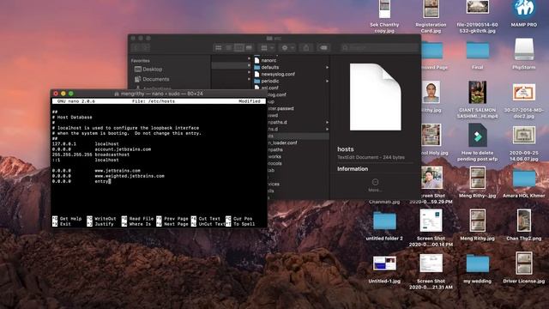The width and height of the screenshot is (549, 309).
Task: Click the Finder Share button
Action: pos(306,48)
